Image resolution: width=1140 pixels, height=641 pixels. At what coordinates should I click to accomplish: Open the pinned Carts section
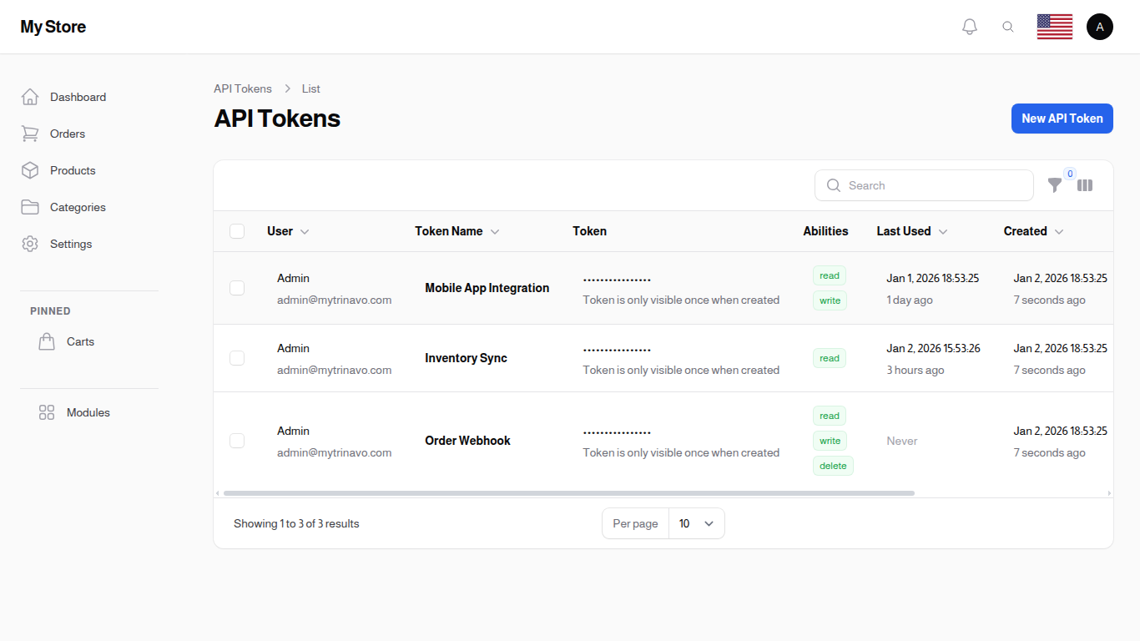80,341
